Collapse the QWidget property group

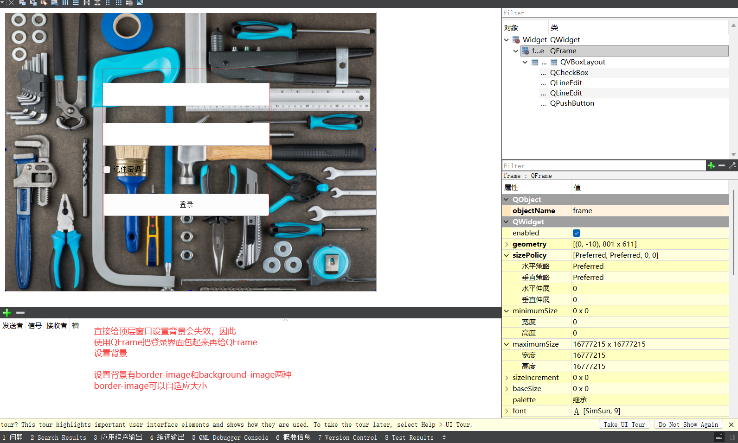pos(507,222)
